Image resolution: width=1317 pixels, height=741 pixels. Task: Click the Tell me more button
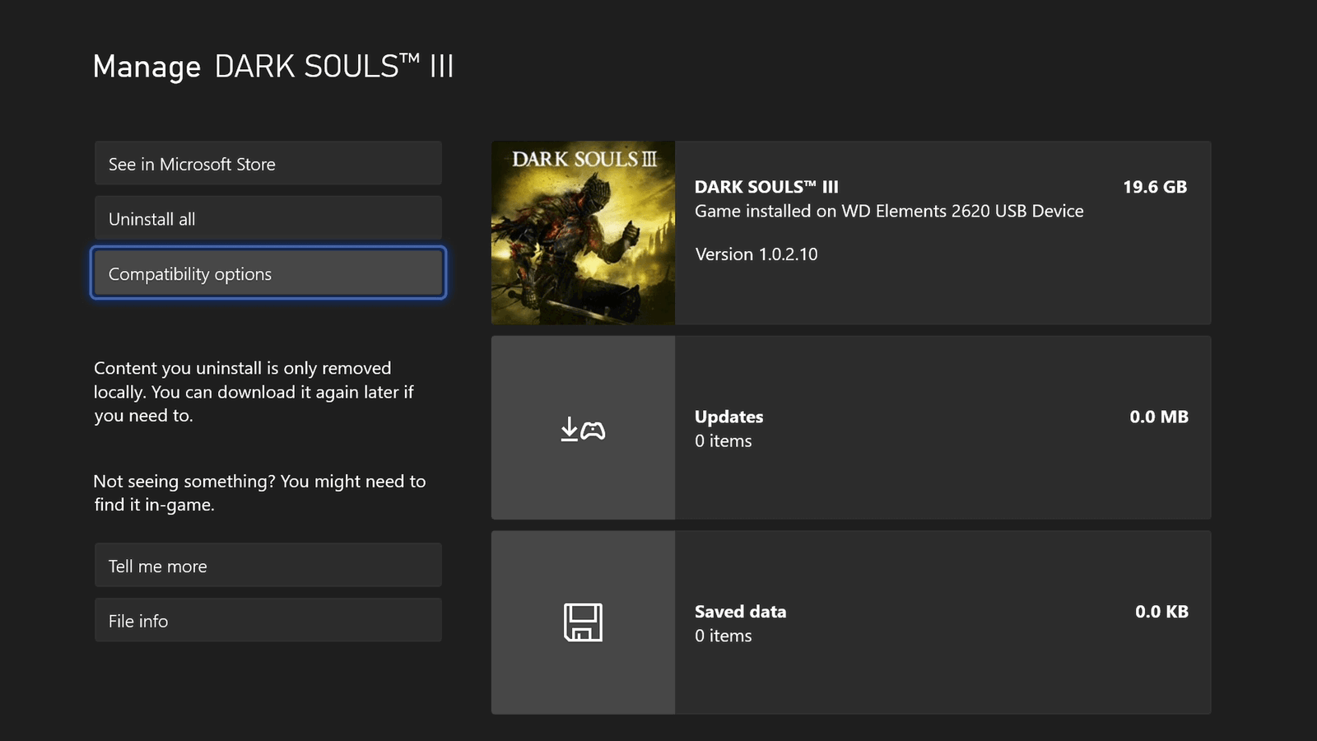[x=268, y=566]
